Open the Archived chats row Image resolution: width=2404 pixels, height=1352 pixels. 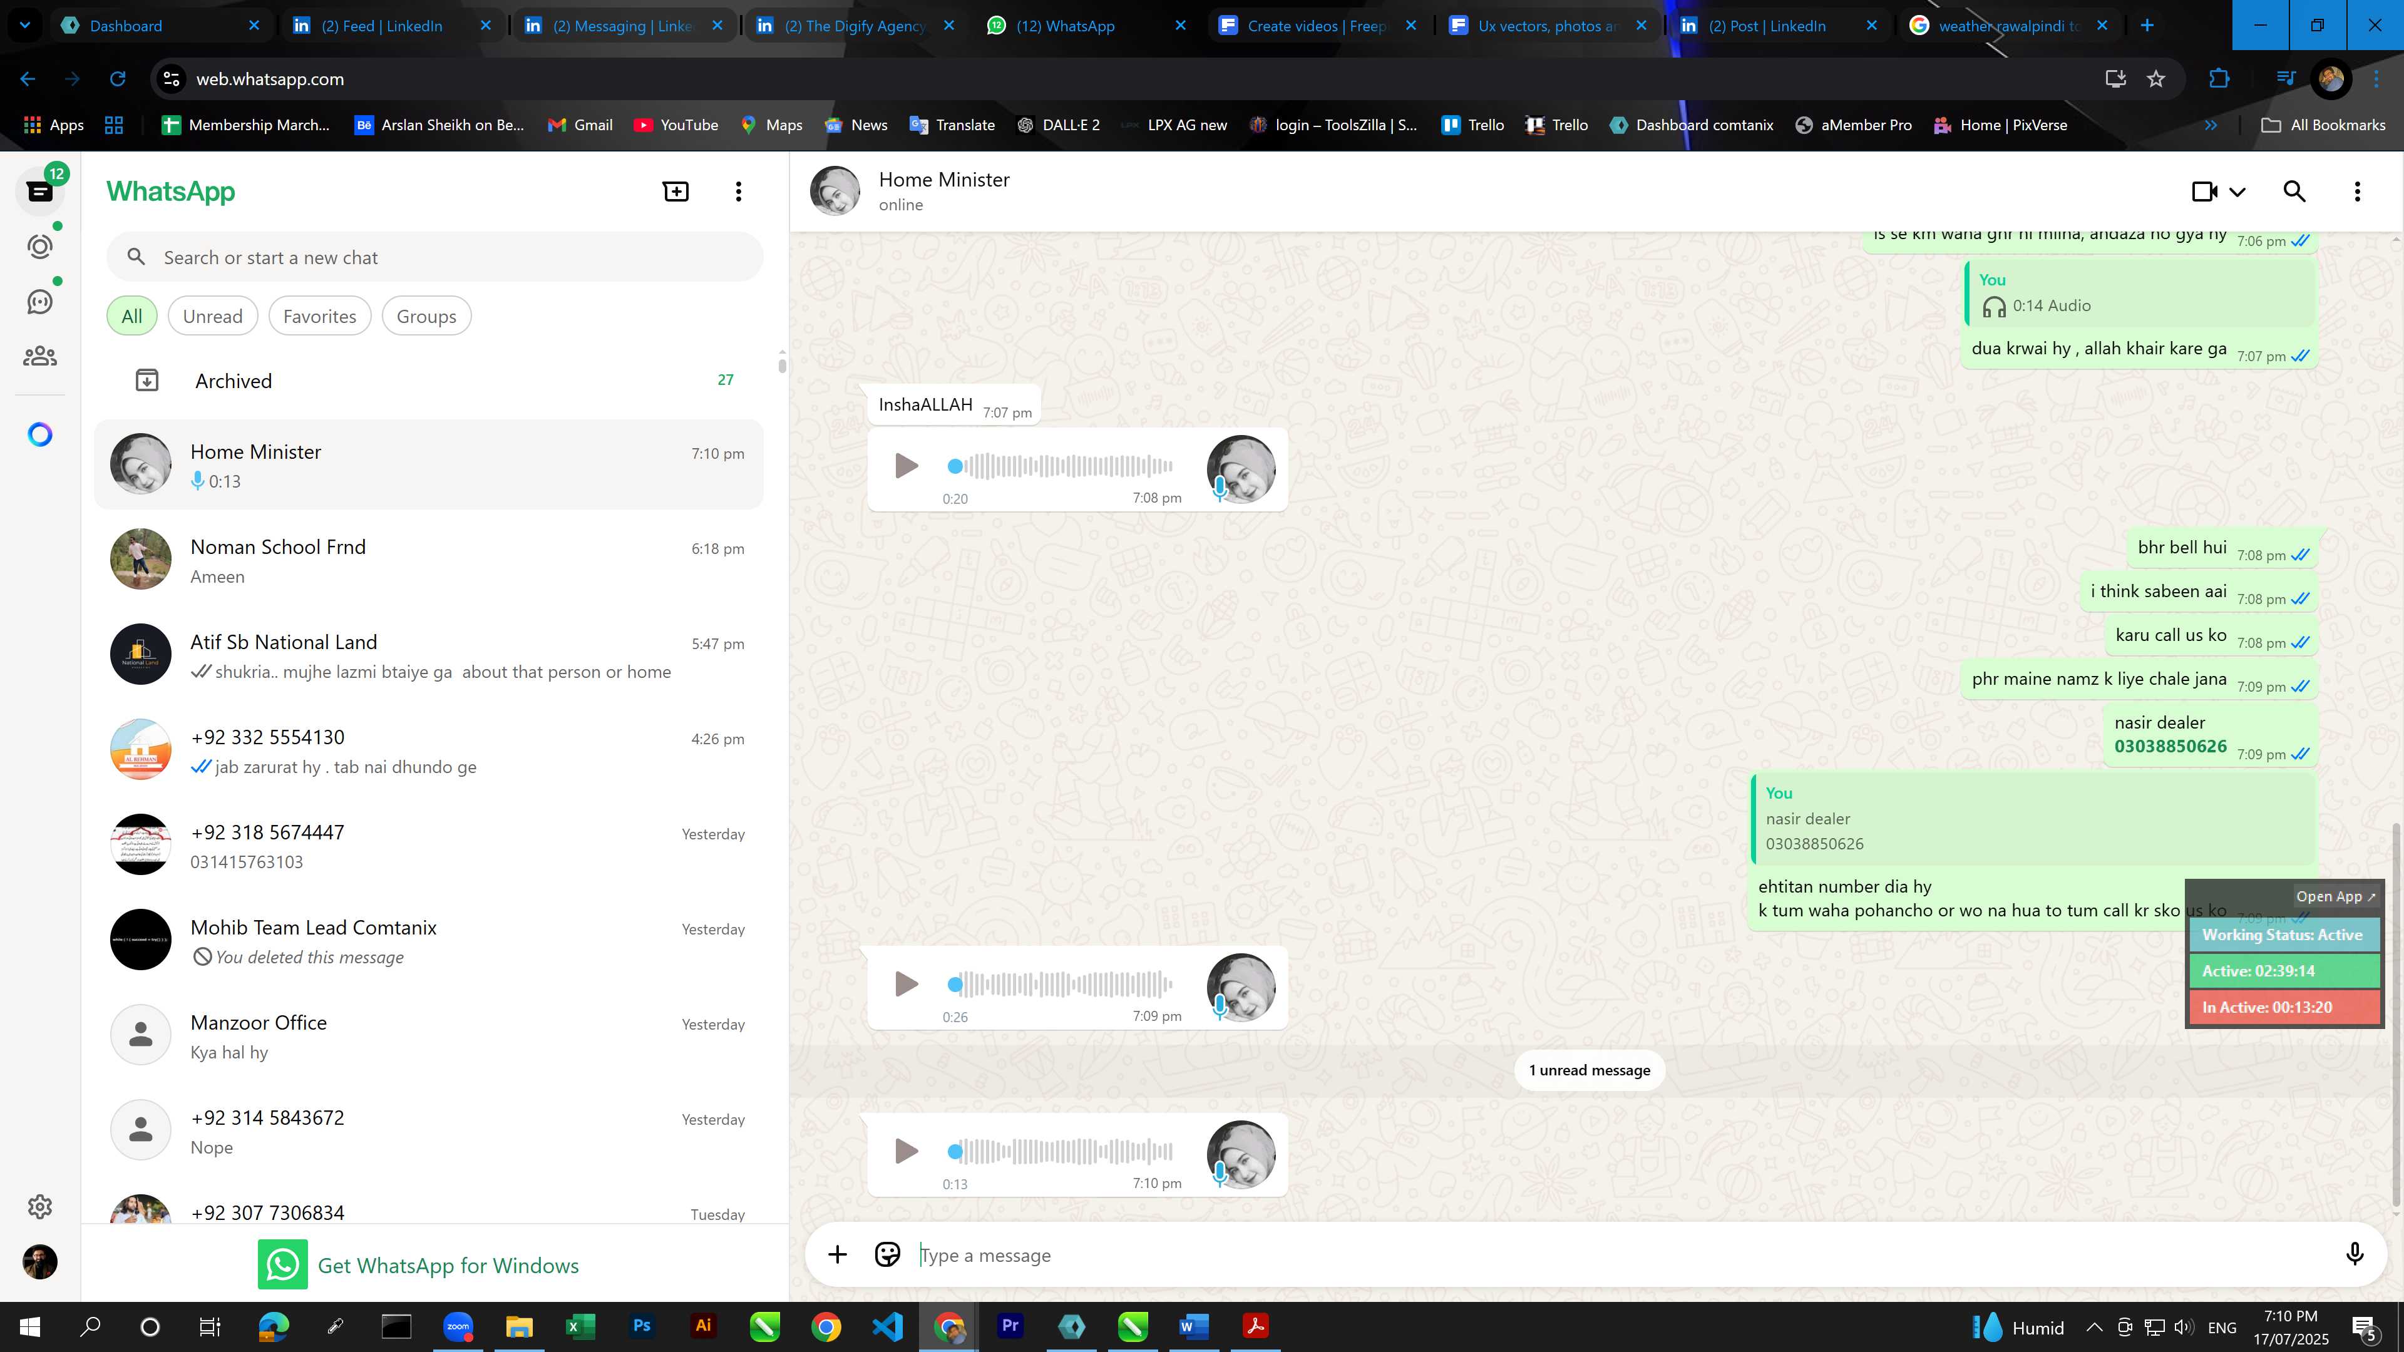[429, 381]
